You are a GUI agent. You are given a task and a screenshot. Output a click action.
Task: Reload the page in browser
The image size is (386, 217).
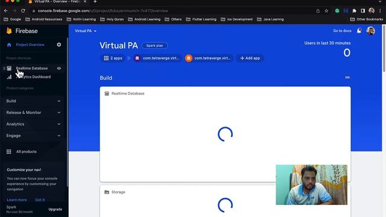click(x=23, y=11)
